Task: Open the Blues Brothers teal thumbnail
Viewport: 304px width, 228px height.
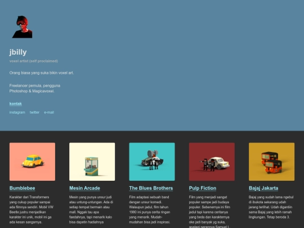Action: pyautogui.click(x=152, y=162)
